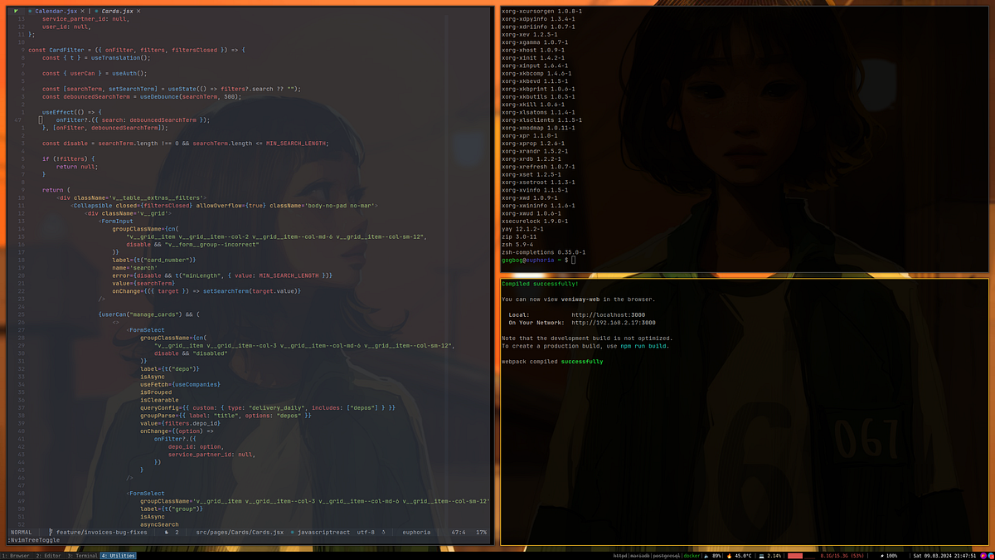The height and width of the screenshot is (560, 995).
Task: Click the tree toggle marker left of the editor tabs
Action: [16, 12]
